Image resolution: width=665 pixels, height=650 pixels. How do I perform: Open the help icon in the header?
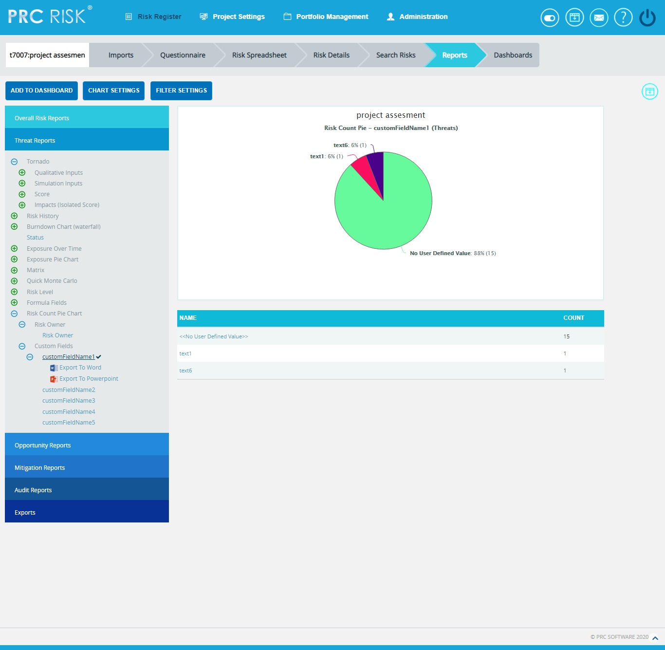tap(623, 18)
